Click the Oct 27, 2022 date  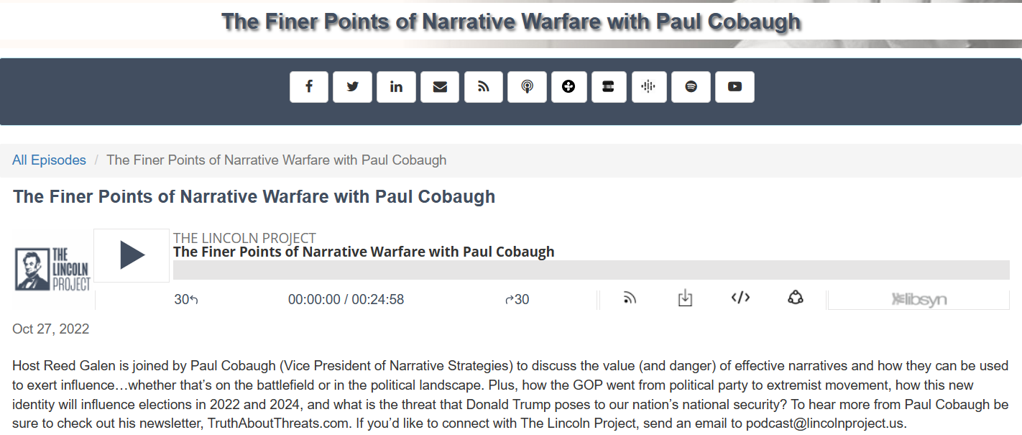pyautogui.click(x=51, y=329)
